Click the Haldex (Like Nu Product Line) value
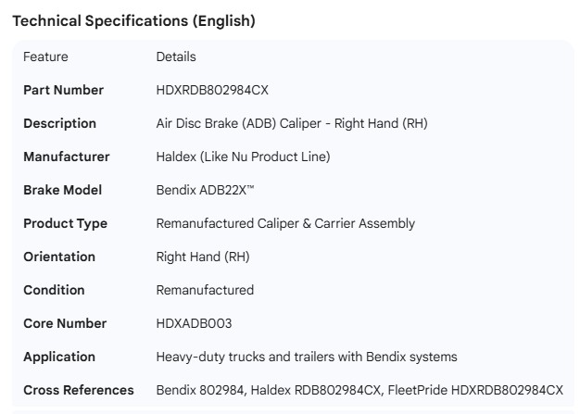580x414 pixels. 243,157
